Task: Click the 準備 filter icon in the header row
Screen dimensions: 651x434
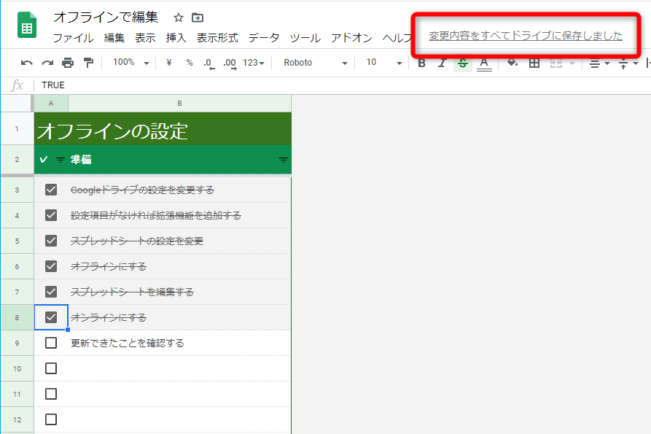Action: (284, 158)
